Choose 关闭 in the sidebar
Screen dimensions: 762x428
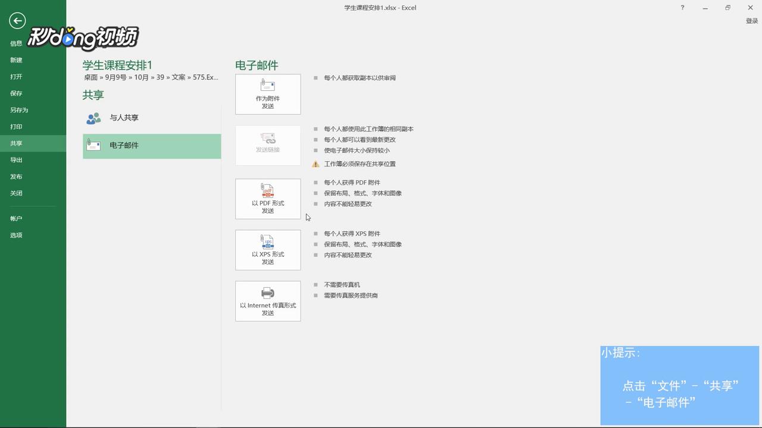[x=33, y=193]
